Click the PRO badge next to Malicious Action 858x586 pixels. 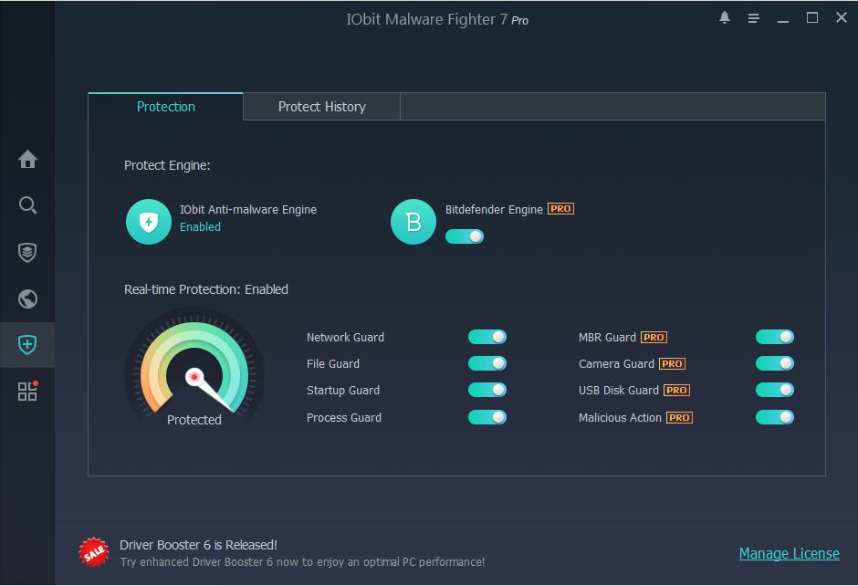pos(679,417)
